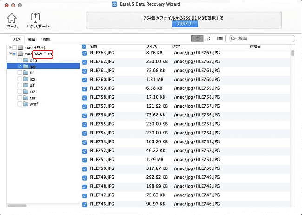Focus the search (検索) input field

[262, 39]
